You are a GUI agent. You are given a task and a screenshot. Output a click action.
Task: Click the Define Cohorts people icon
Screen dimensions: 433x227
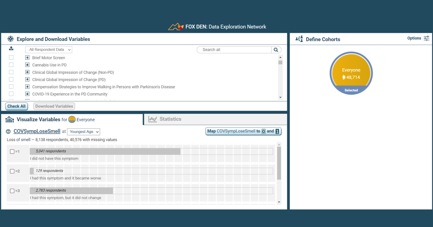point(299,39)
